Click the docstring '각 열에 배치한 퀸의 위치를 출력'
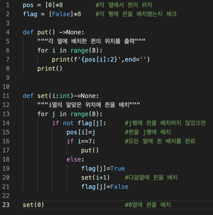The width and height of the screenshot is (213, 215). point(91,41)
